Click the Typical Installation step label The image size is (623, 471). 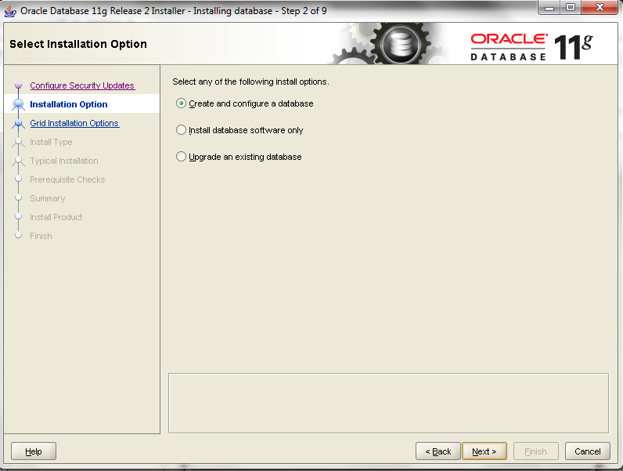(x=64, y=161)
